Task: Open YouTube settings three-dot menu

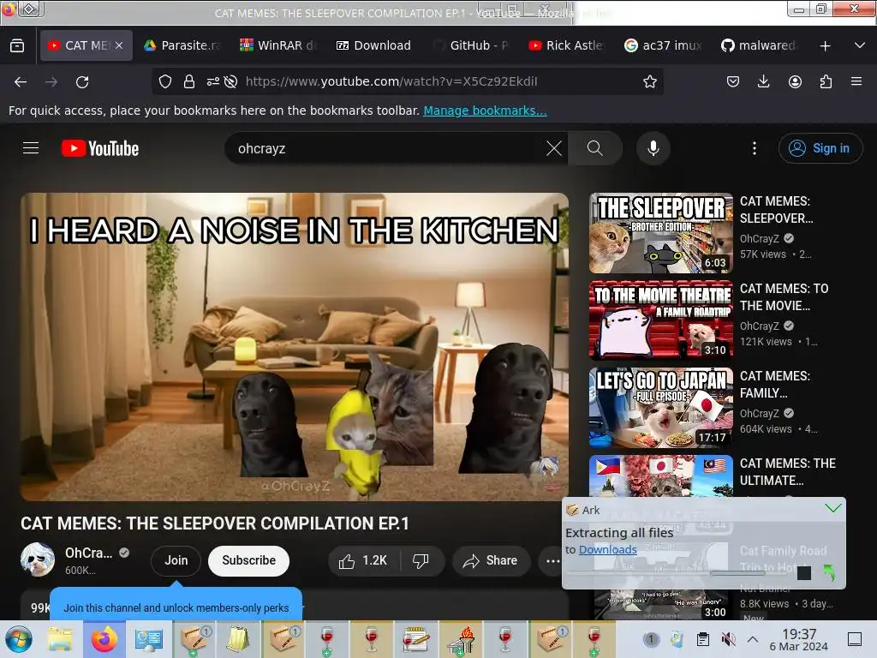Action: pyautogui.click(x=755, y=148)
